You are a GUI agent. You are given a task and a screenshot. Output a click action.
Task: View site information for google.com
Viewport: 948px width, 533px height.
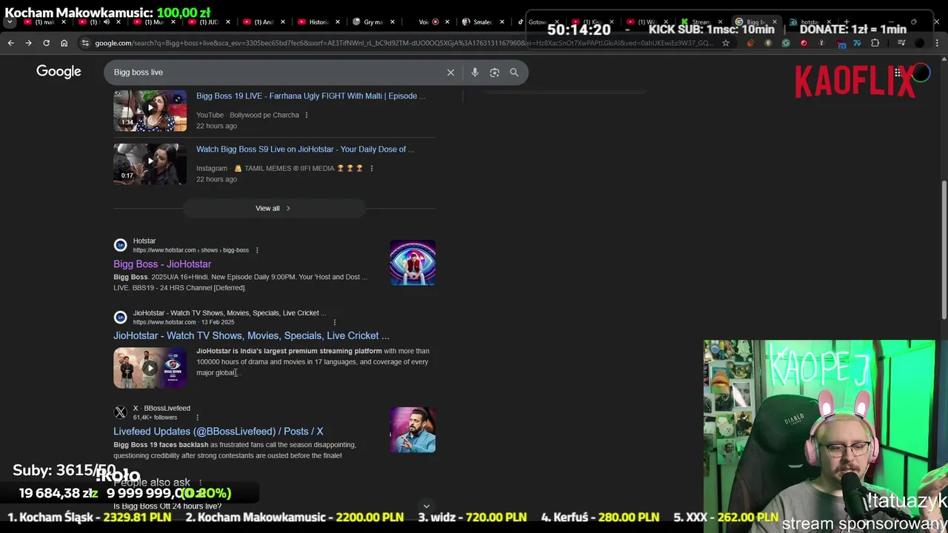pyautogui.click(x=86, y=43)
